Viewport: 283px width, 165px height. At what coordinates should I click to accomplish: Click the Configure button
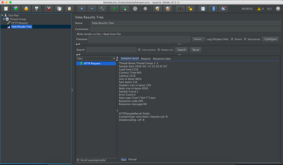[270, 39]
